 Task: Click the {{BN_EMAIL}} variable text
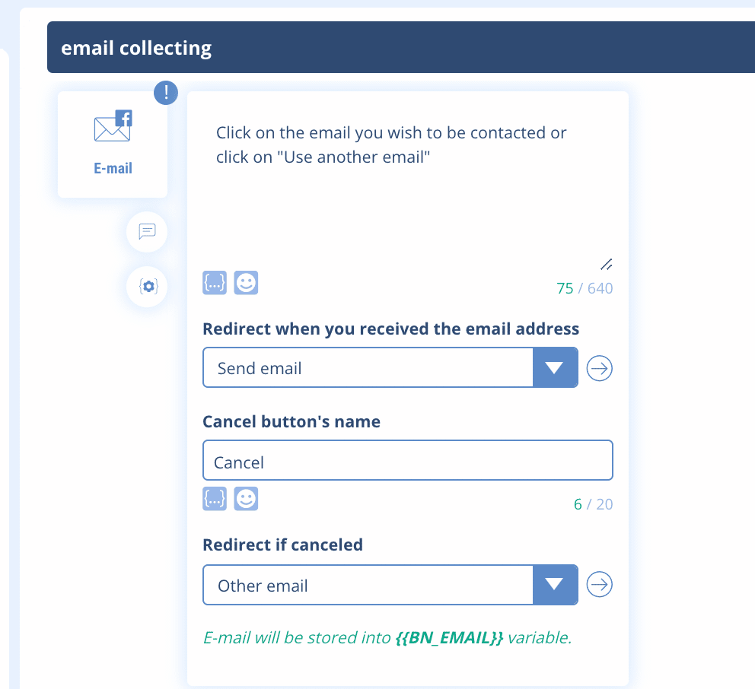click(x=449, y=637)
